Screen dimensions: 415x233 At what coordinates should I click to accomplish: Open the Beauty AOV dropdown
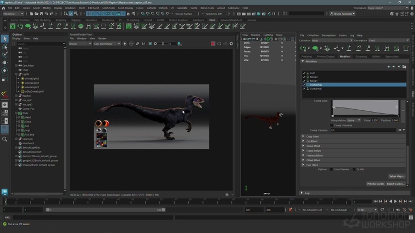[x=80, y=44]
